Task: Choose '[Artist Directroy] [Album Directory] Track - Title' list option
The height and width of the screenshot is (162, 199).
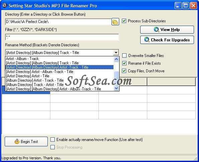Action: [x=59, y=63]
